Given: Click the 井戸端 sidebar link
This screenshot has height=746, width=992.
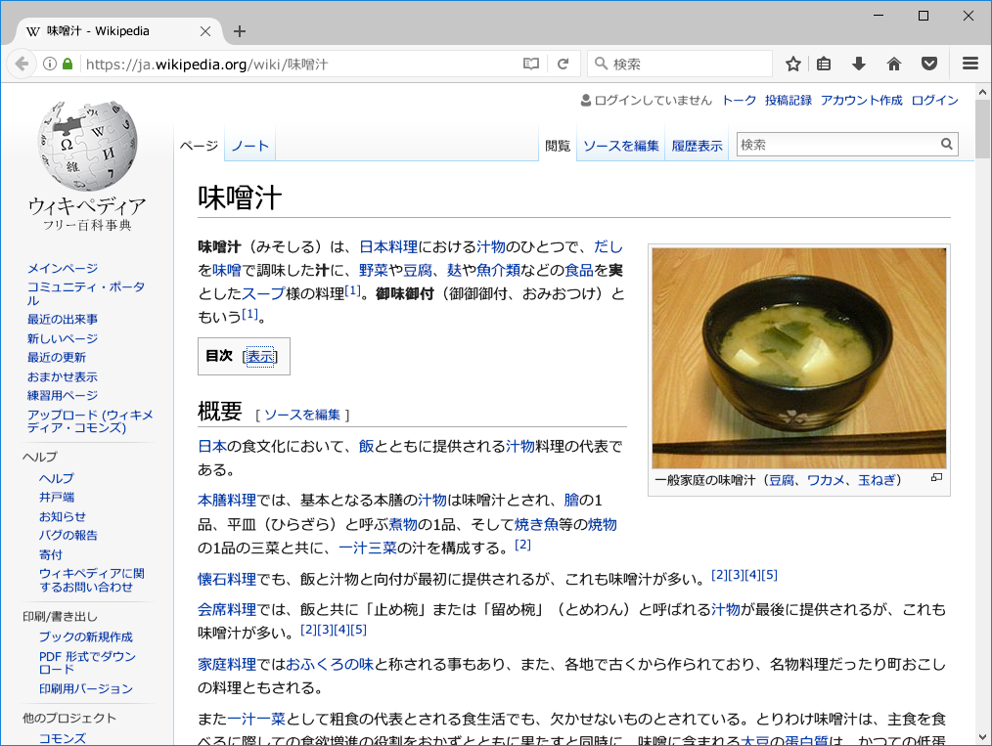Looking at the screenshot, I should click(57, 498).
